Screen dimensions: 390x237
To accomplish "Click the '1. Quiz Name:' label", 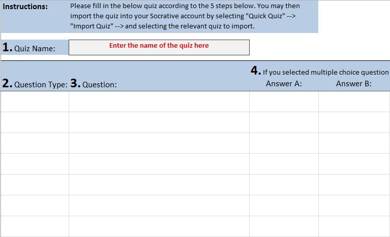I will tap(29, 47).
